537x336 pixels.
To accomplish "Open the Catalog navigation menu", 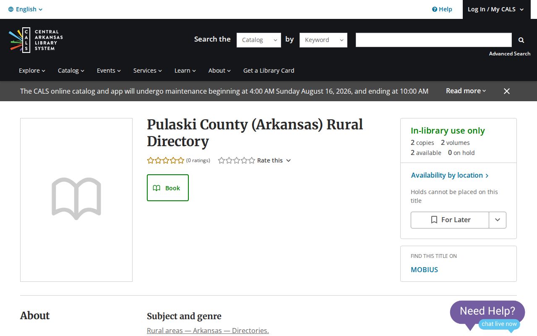I will [x=71, y=71].
